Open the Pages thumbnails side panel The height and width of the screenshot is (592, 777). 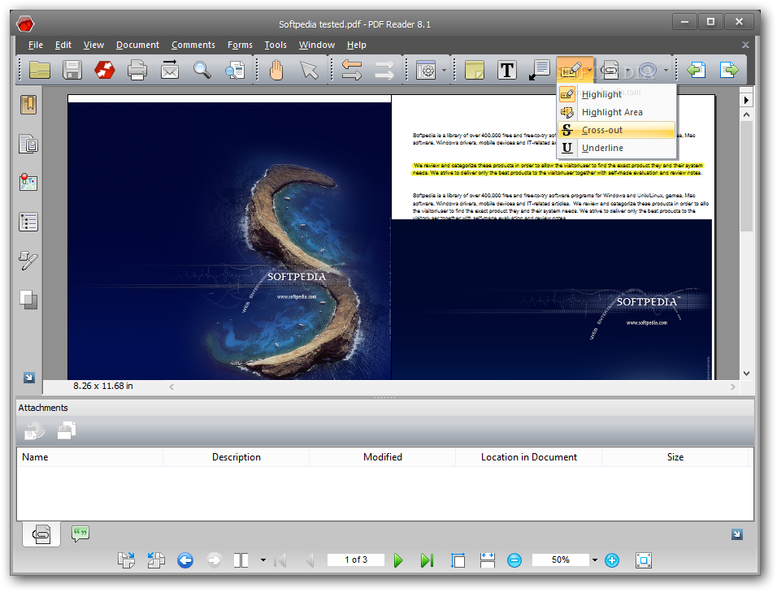(28, 144)
